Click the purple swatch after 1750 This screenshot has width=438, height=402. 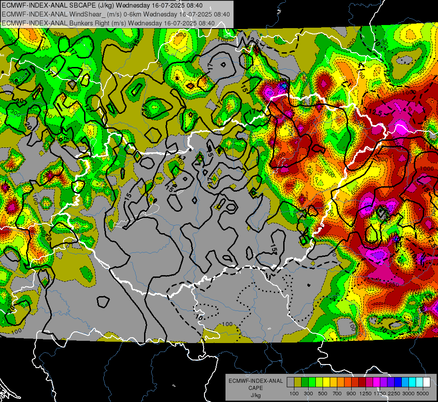point(383,382)
